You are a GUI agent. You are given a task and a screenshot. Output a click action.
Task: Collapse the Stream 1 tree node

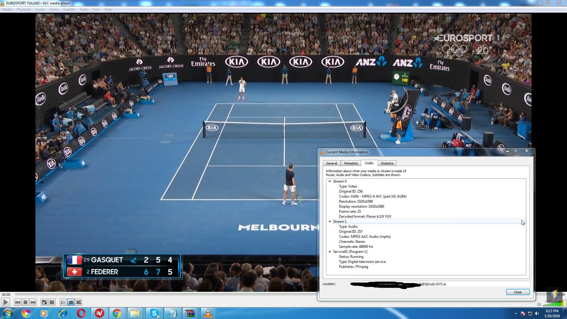[x=330, y=222]
